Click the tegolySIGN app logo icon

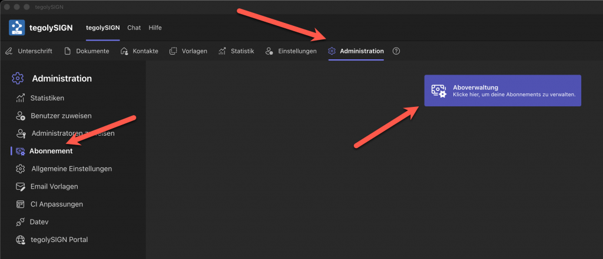pos(17,28)
